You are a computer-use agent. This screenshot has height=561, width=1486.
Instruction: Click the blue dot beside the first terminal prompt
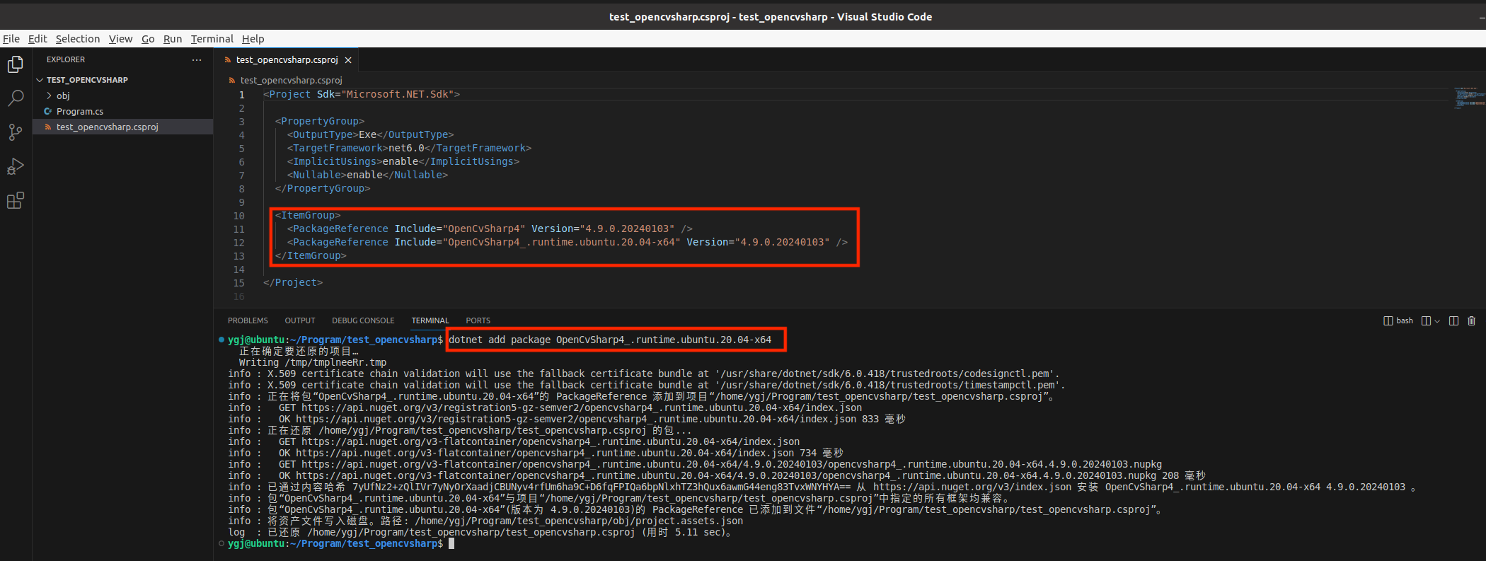tap(221, 340)
